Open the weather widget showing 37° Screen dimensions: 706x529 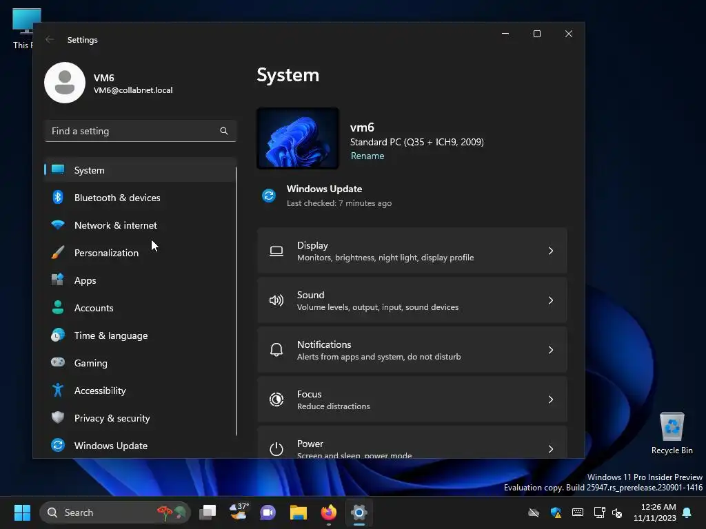(x=239, y=512)
